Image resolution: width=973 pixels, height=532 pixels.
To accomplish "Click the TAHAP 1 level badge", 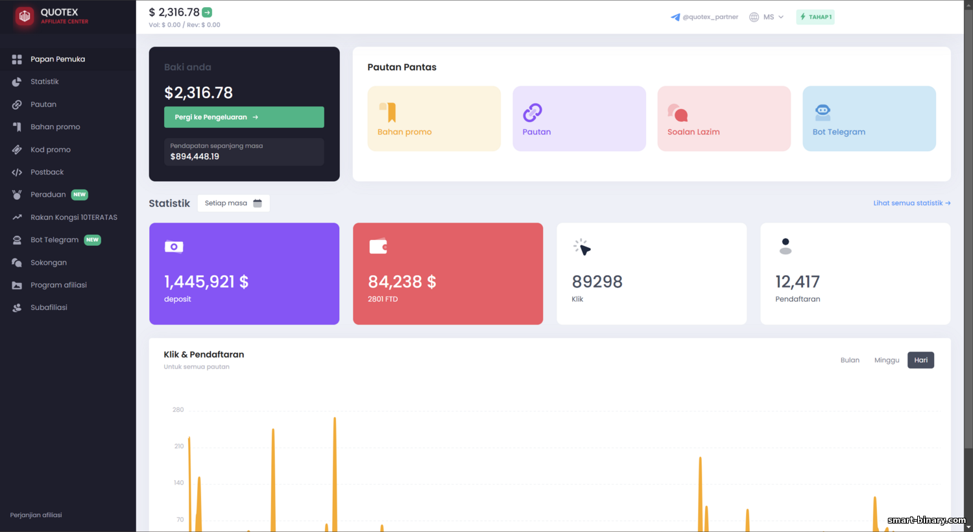I will (x=815, y=17).
